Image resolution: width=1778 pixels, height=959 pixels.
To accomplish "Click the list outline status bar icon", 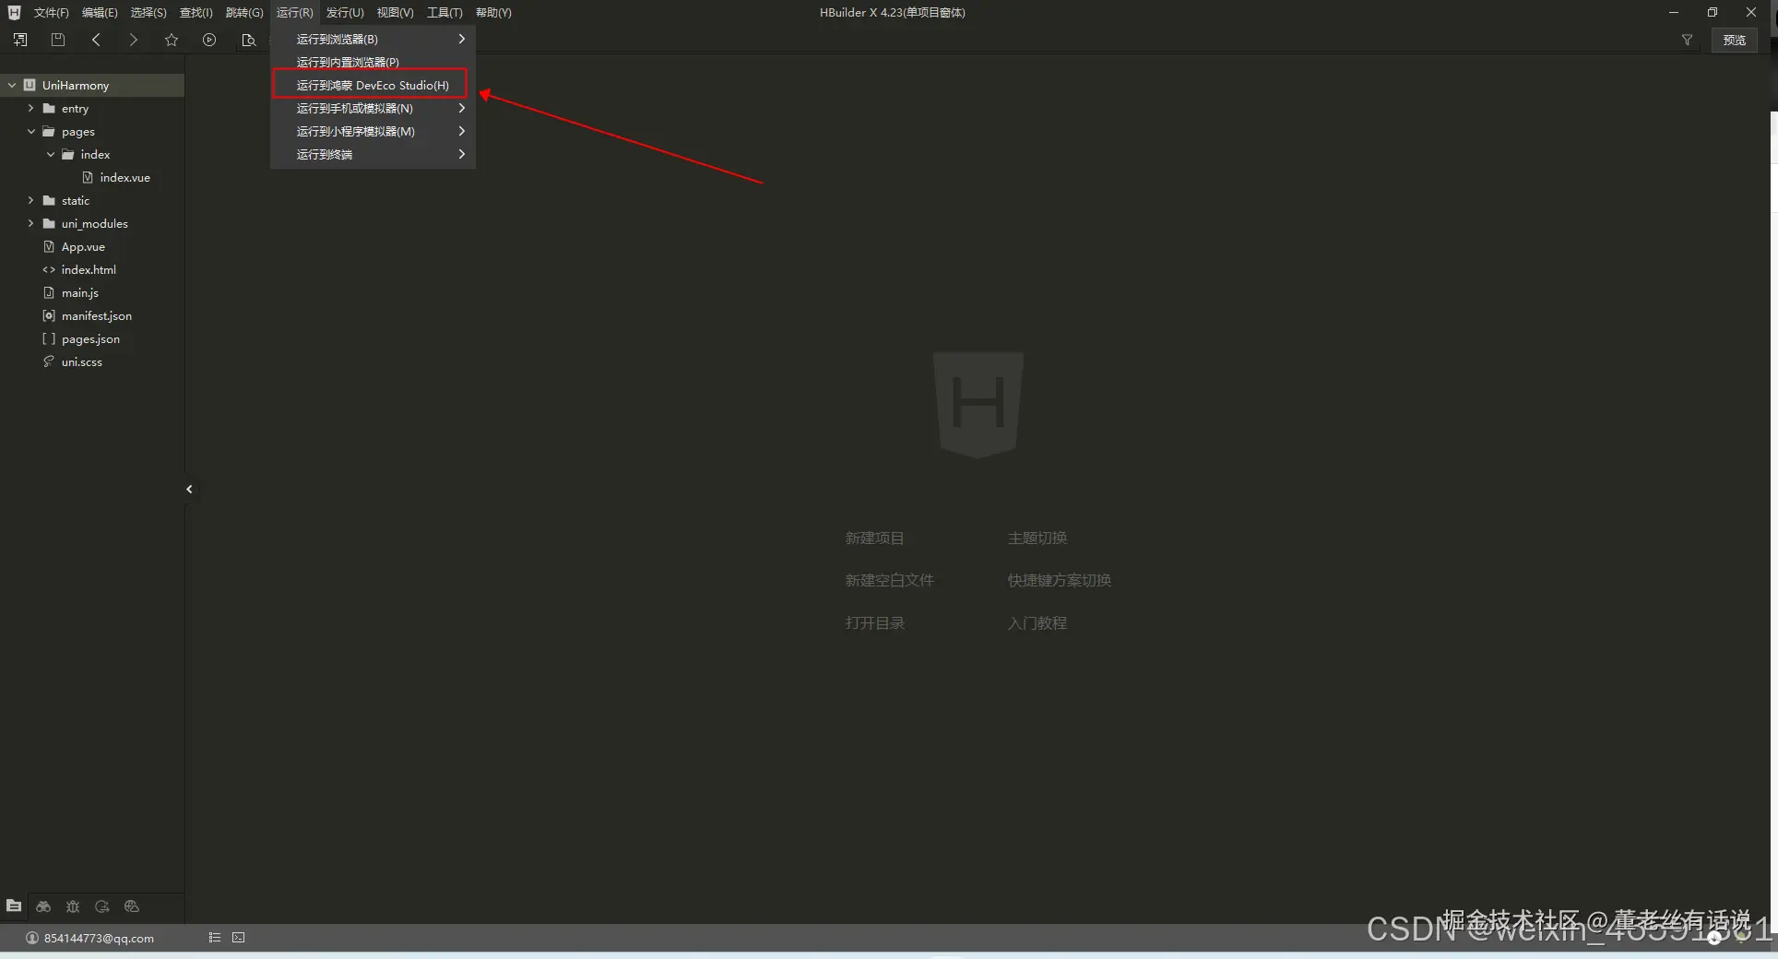I will click(215, 938).
